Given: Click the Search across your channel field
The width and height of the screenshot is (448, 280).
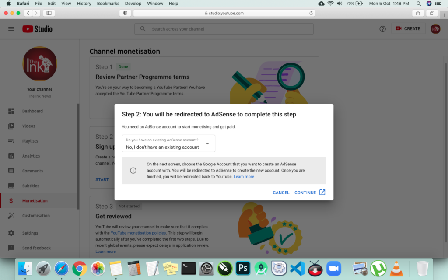Looking at the screenshot, I should 224,29.
